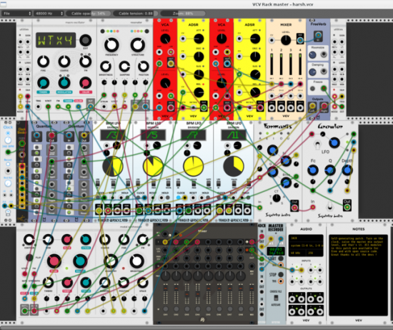This screenshot has height=330, width=393.
Task: Click the STOP button on the Master Recorder
Action: [281, 274]
